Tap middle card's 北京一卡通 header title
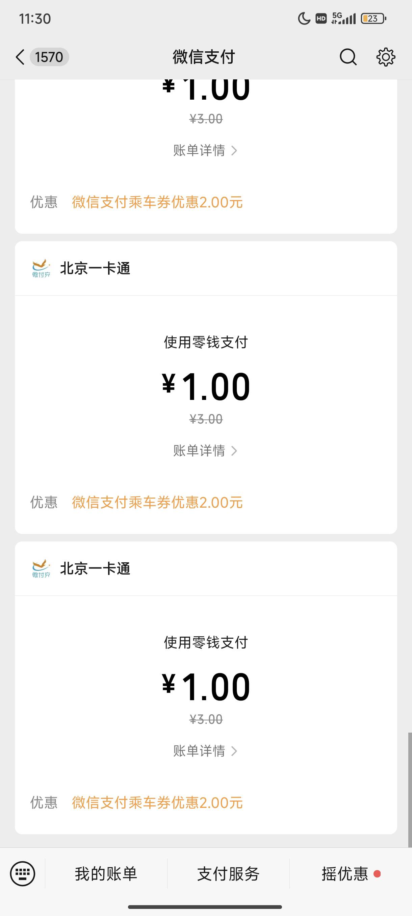 [95, 269]
